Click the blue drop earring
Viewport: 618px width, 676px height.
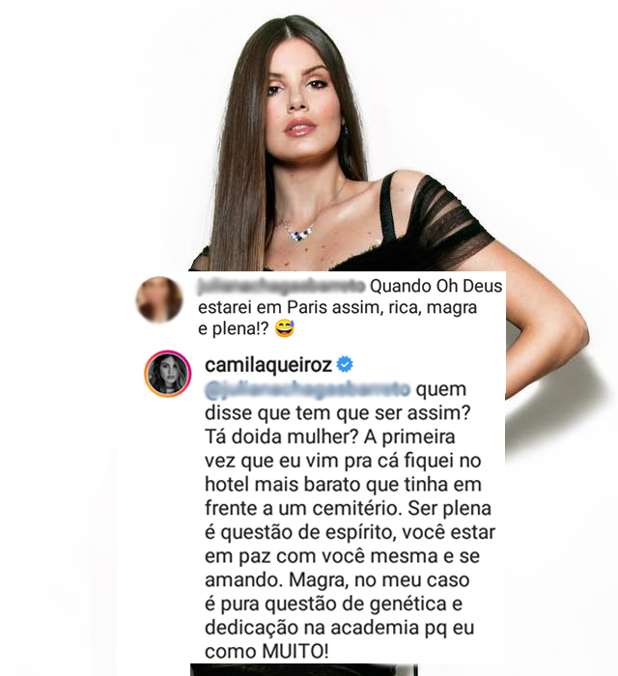[345, 129]
